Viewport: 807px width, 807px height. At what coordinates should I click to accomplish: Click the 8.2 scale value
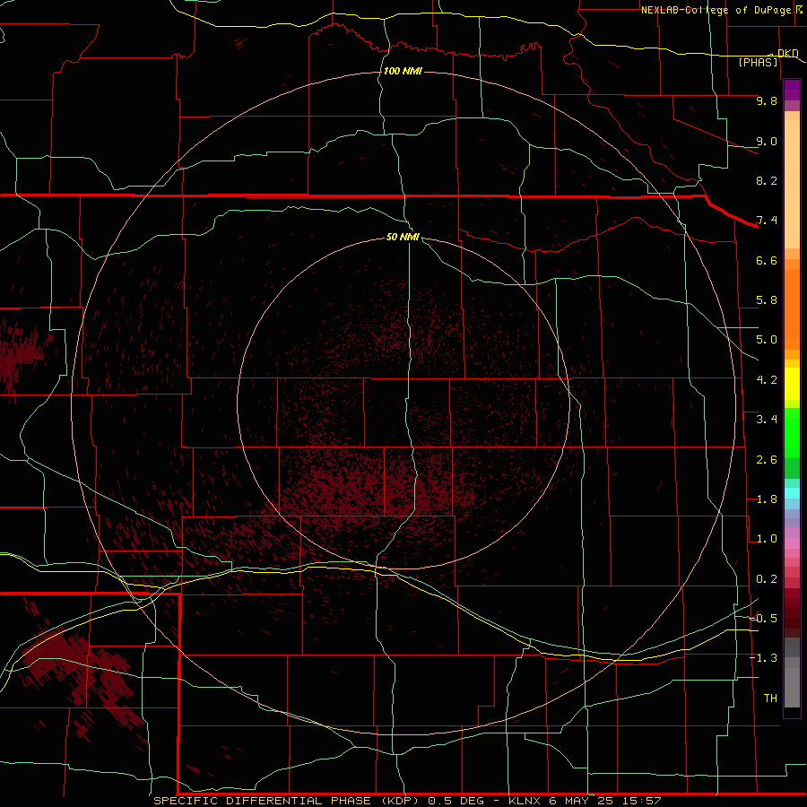point(767,180)
